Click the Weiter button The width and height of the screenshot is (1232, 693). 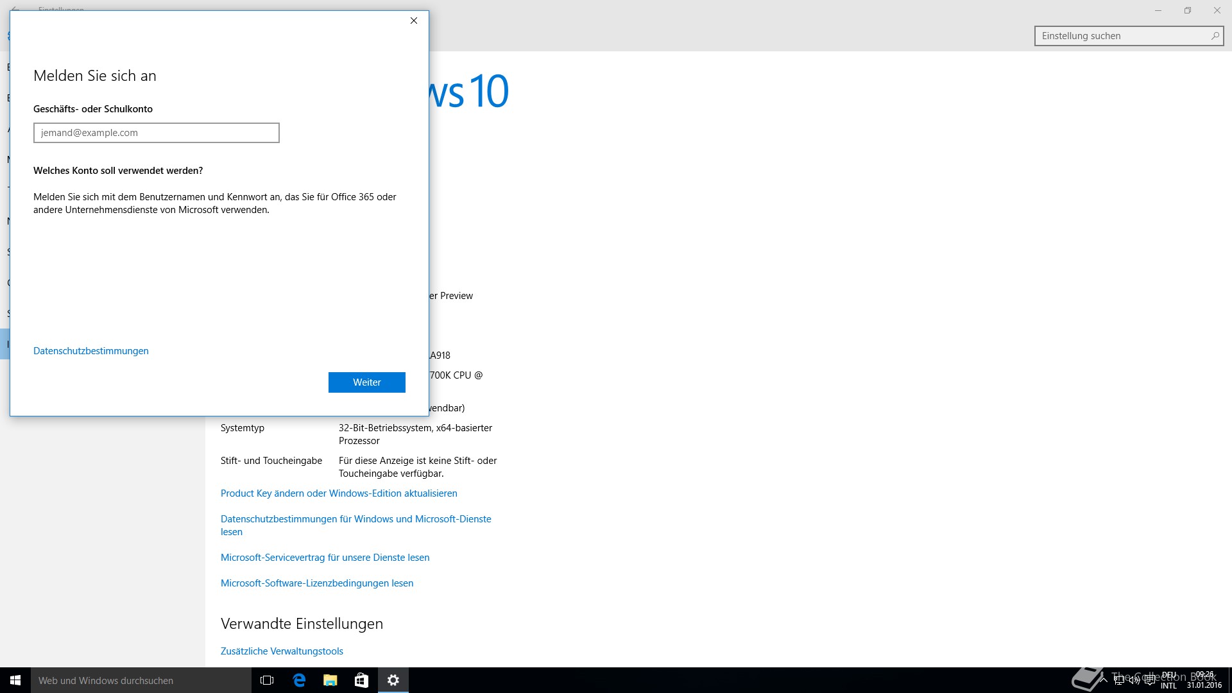(367, 382)
